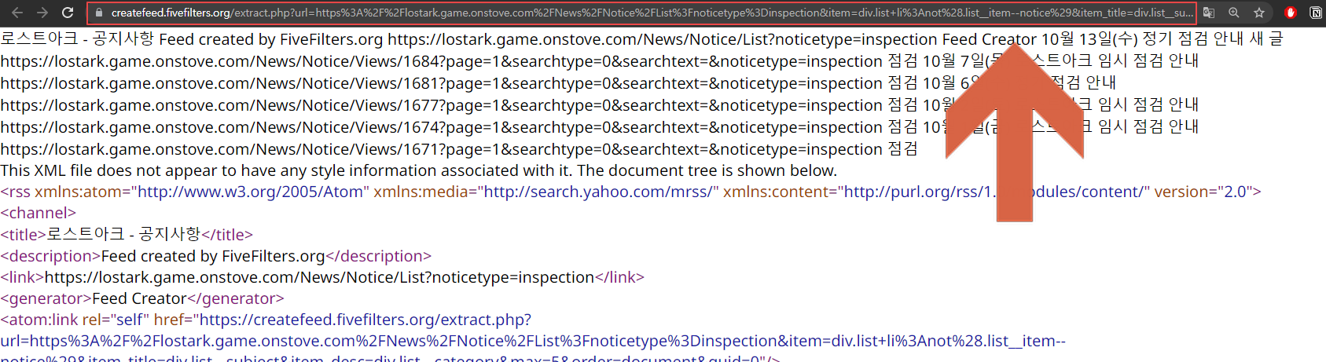This screenshot has height=362, width=1326.
Task: View site info via the padlock icon
Action: [x=98, y=13]
